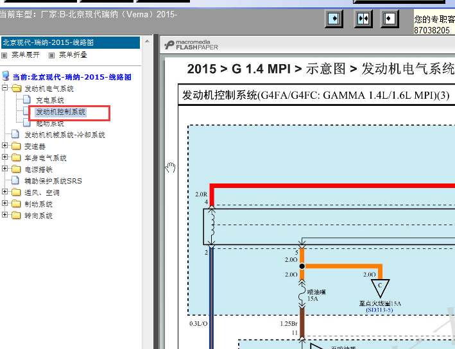Expand the 制动系统 tree node
The width and height of the screenshot is (455, 349).
[4, 203]
